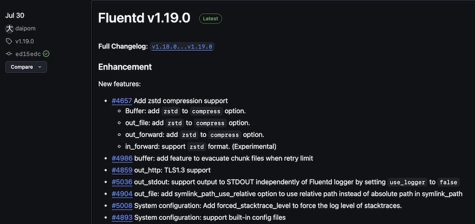The height and width of the screenshot is (224, 475).
Task: Open pull request #4986 about evacuating chunk files
Action: tap(122, 158)
